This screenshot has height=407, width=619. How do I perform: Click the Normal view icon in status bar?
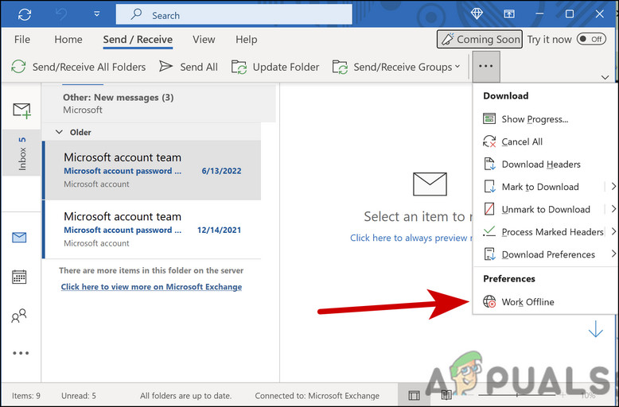click(x=414, y=395)
